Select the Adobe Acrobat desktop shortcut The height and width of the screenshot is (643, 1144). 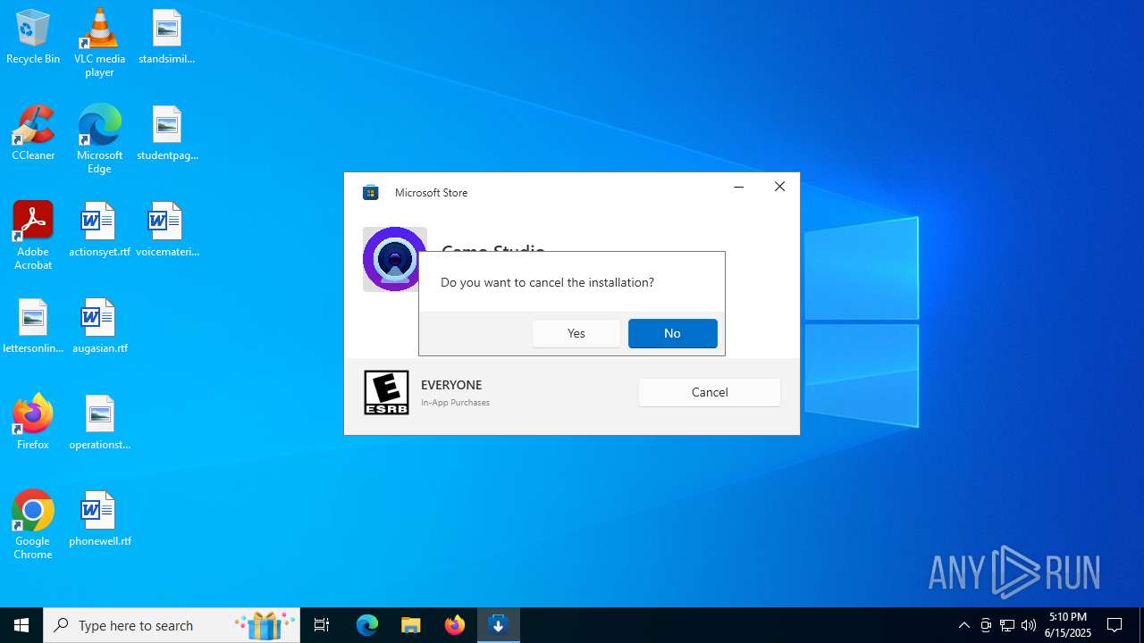33,236
